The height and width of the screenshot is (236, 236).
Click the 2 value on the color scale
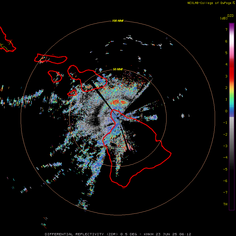pyautogui.click(x=226, y=88)
